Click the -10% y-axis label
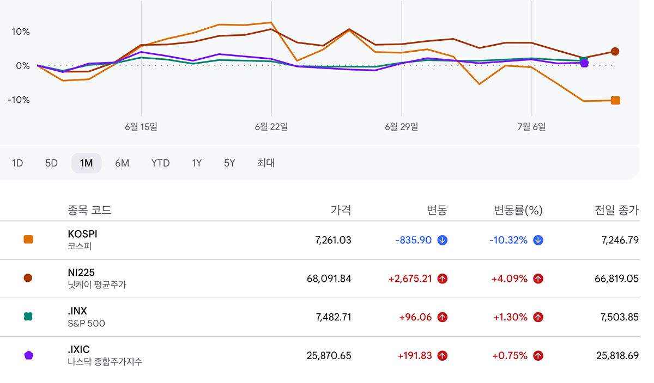The width and height of the screenshot is (654, 383). coord(19,100)
